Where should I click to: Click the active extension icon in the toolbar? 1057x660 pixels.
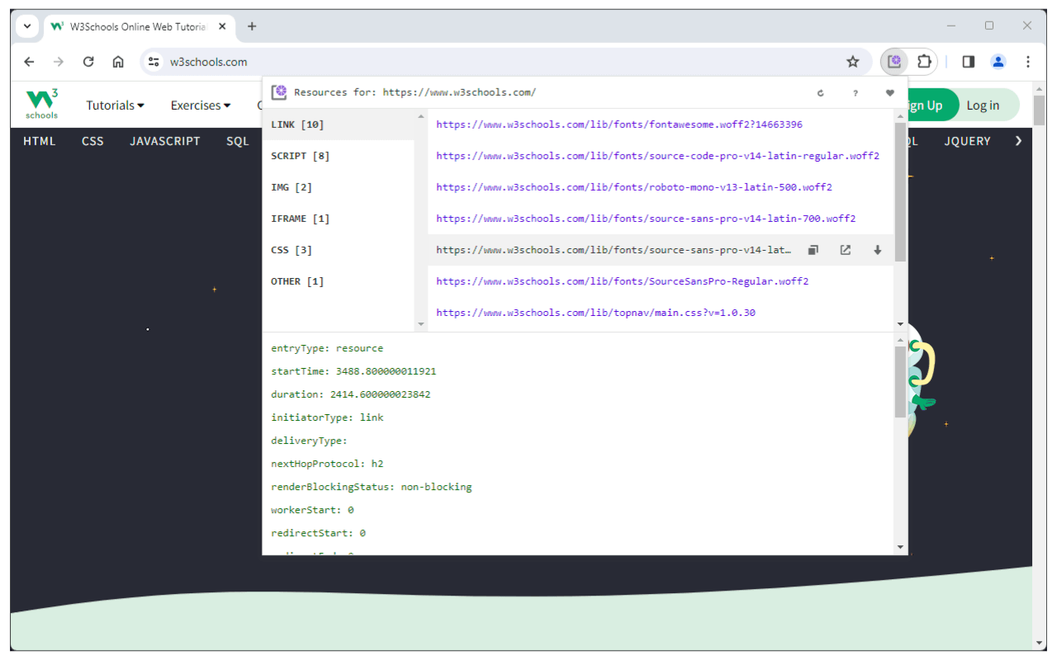tap(894, 62)
